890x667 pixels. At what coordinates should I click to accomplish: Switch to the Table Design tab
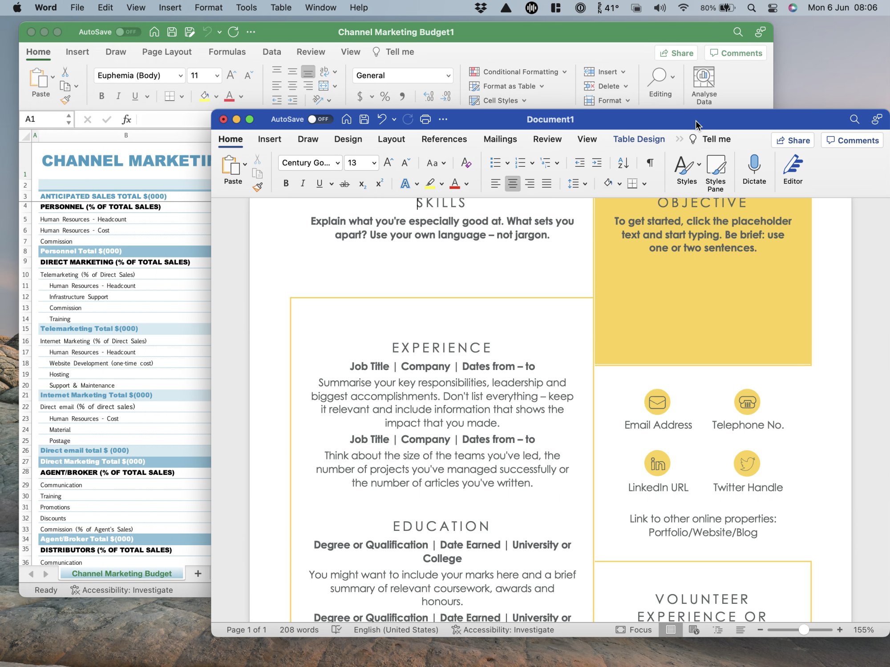639,139
